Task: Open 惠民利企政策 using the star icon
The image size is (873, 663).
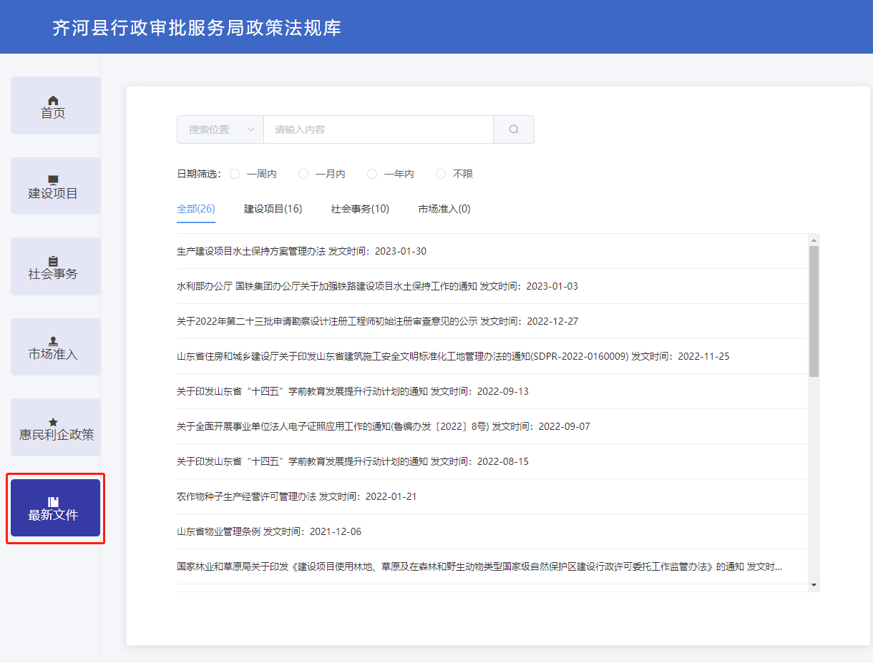Action: 53,422
